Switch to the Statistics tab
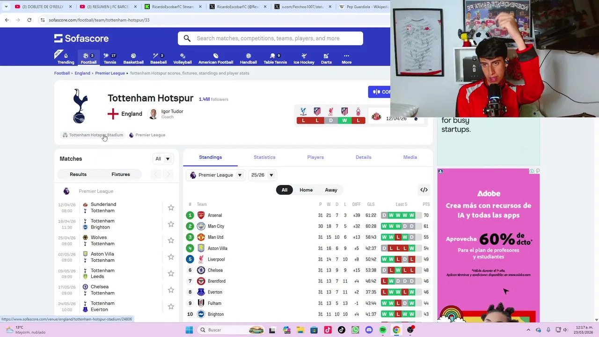Image resolution: width=599 pixels, height=337 pixels. click(264, 157)
